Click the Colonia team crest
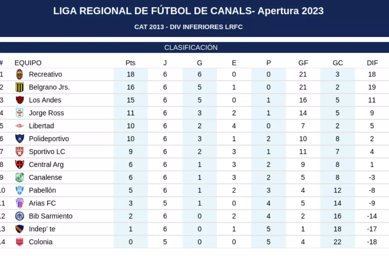 (20, 242)
